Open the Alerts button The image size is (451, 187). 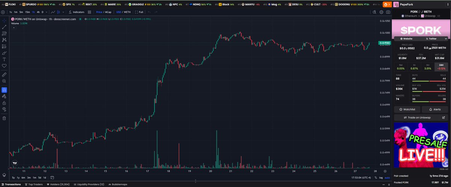coord(434,109)
